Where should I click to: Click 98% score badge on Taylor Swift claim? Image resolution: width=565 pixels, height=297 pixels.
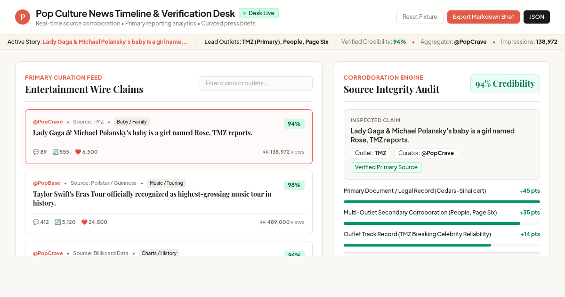click(294, 185)
